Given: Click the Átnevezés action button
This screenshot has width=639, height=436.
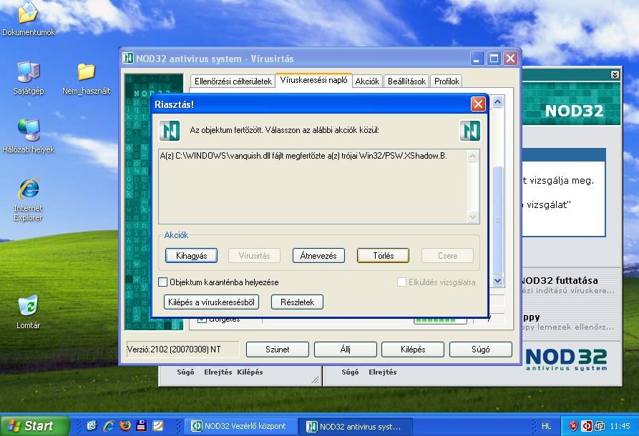Looking at the screenshot, I should (x=318, y=256).
